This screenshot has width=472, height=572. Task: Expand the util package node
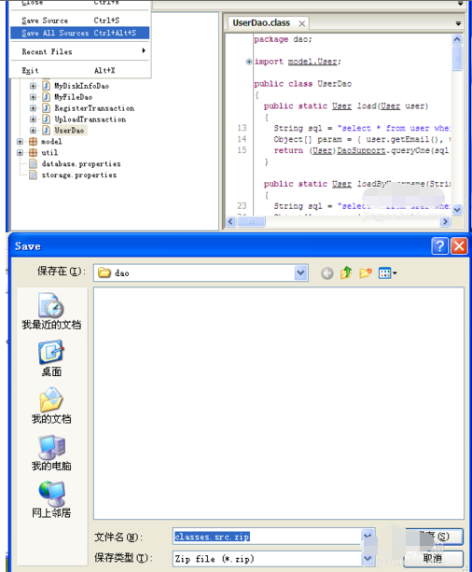point(21,152)
